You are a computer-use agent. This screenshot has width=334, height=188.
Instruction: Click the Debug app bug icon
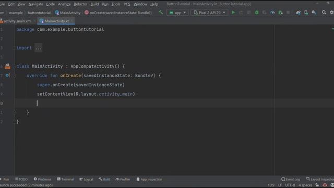[257, 13]
